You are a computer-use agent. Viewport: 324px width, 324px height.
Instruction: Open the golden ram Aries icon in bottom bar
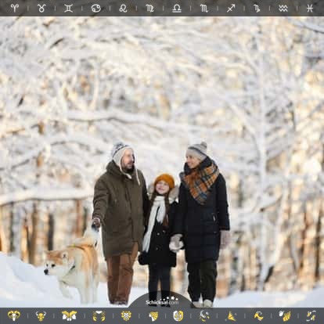point(13,315)
